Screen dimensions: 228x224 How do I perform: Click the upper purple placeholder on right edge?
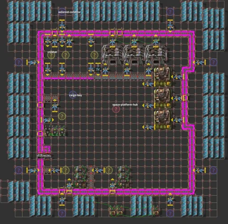[x=213, y=62]
